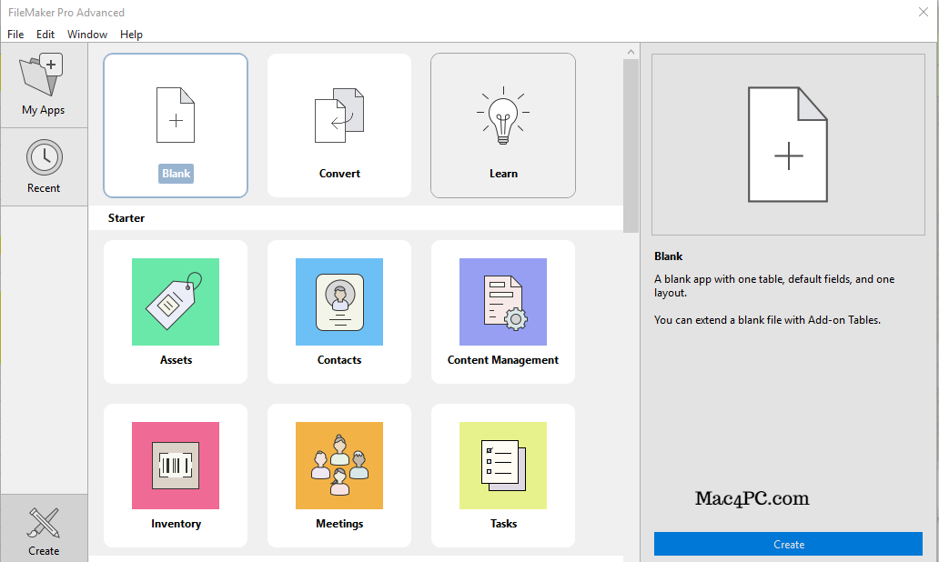
Task: Choose the Meetings people starter icon
Action: [x=339, y=466]
